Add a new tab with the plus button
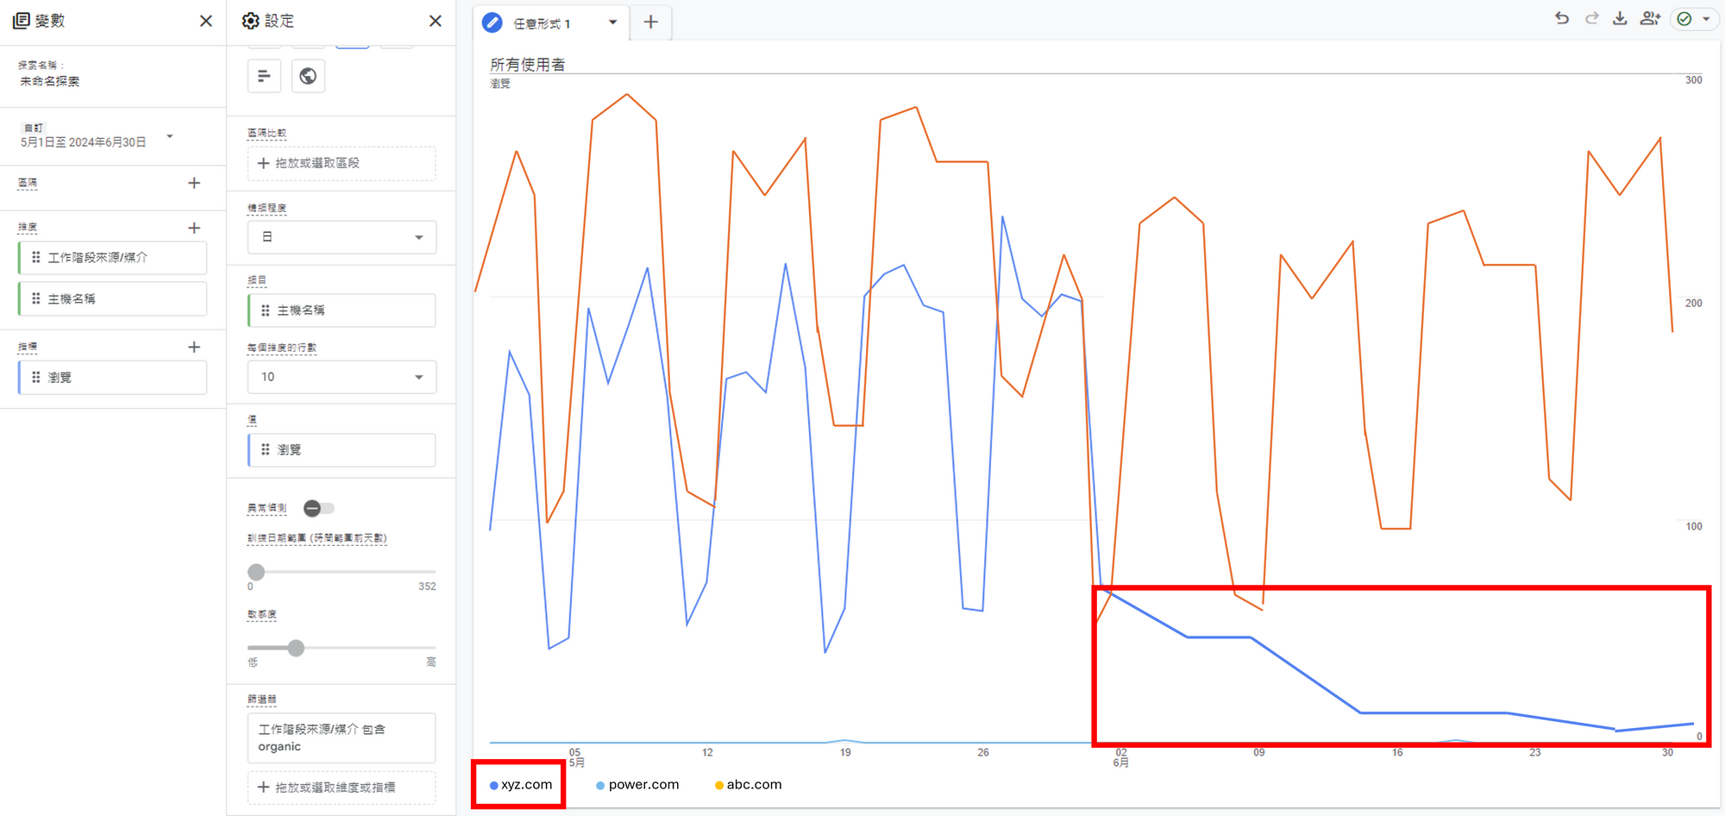 tap(651, 22)
